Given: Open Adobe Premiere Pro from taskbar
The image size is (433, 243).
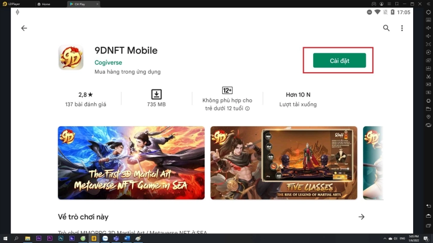Looking at the screenshot, I should point(50,238).
